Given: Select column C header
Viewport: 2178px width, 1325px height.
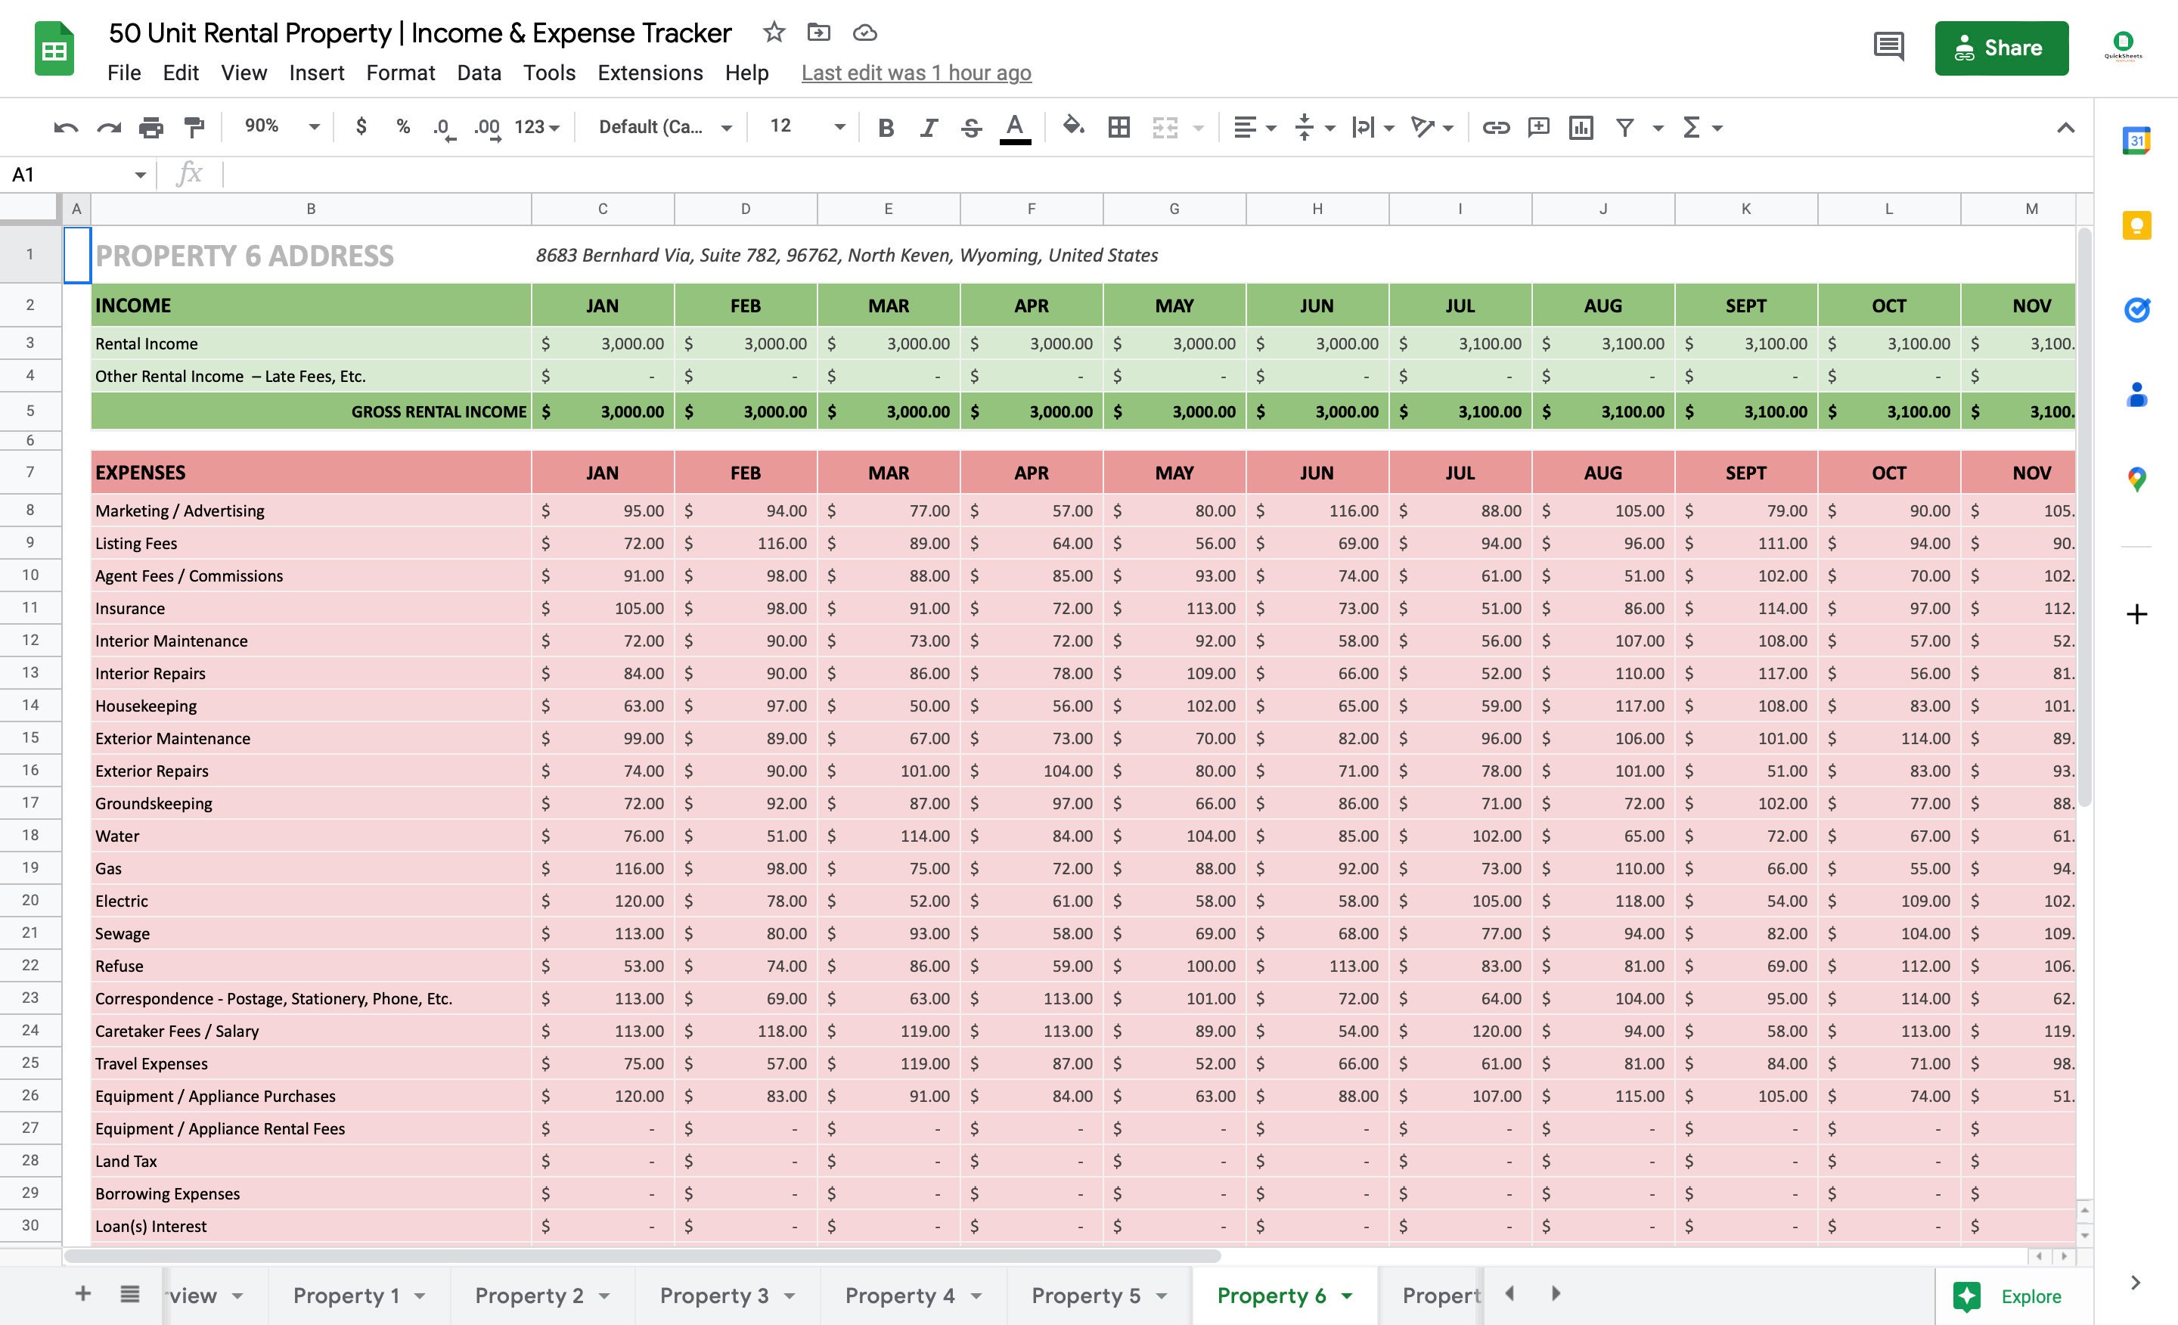Looking at the screenshot, I should coord(602,209).
